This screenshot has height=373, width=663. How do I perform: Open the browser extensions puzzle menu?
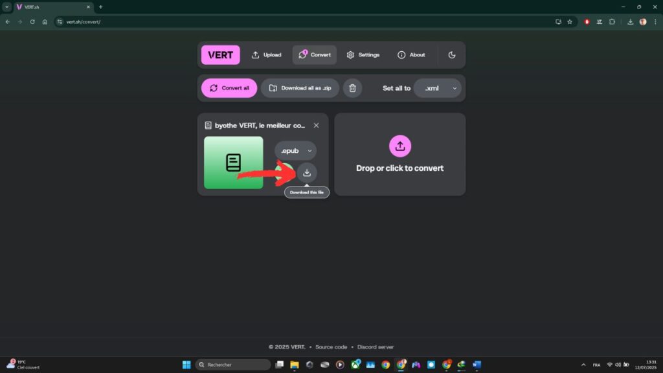tap(612, 22)
